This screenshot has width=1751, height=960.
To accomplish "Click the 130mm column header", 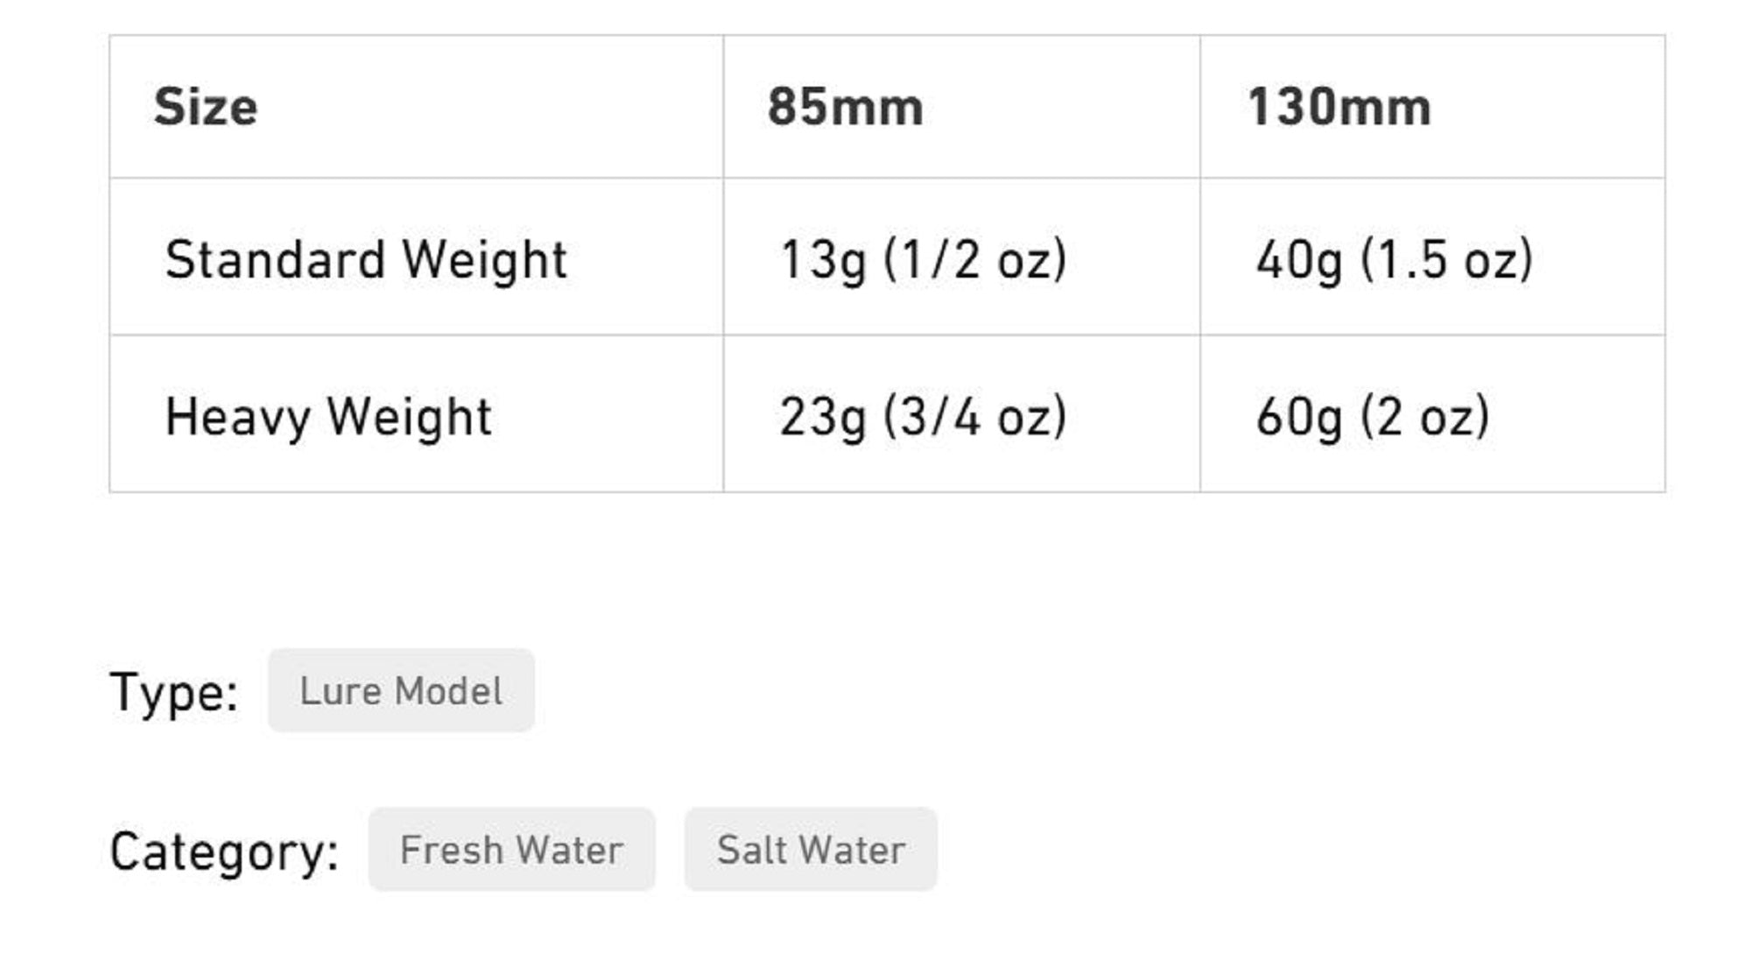I will [x=1340, y=108].
